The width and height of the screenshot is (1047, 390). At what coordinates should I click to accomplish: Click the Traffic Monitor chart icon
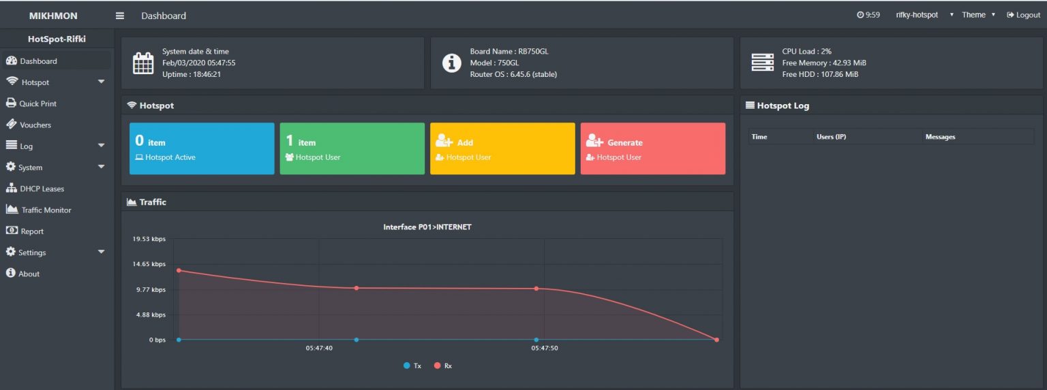coord(12,209)
